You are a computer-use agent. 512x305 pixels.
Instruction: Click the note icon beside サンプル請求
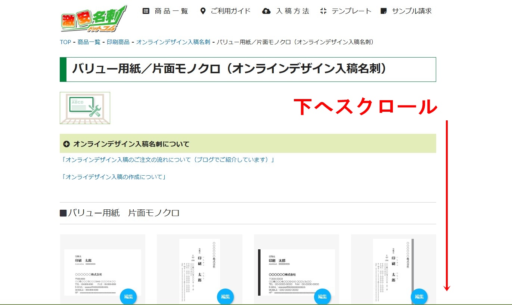click(384, 11)
